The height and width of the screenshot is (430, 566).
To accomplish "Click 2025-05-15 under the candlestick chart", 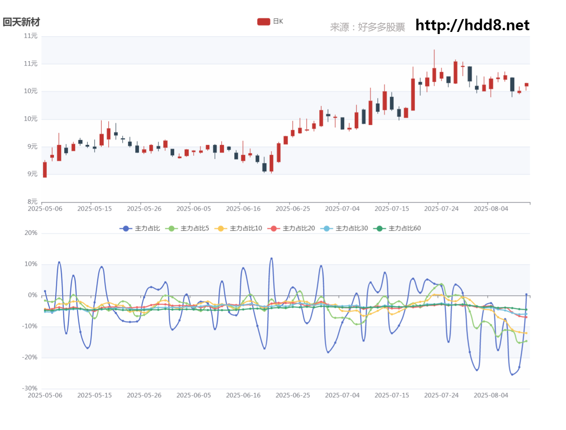I will (x=95, y=209).
